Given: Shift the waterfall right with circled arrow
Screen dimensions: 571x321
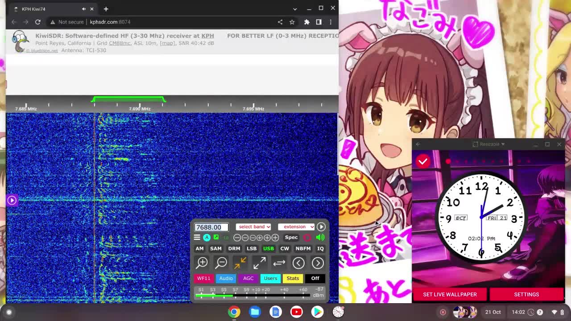Looking at the screenshot, I should [x=318, y=263].
